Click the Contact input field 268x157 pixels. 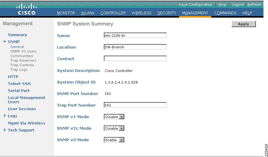[135, 59]
